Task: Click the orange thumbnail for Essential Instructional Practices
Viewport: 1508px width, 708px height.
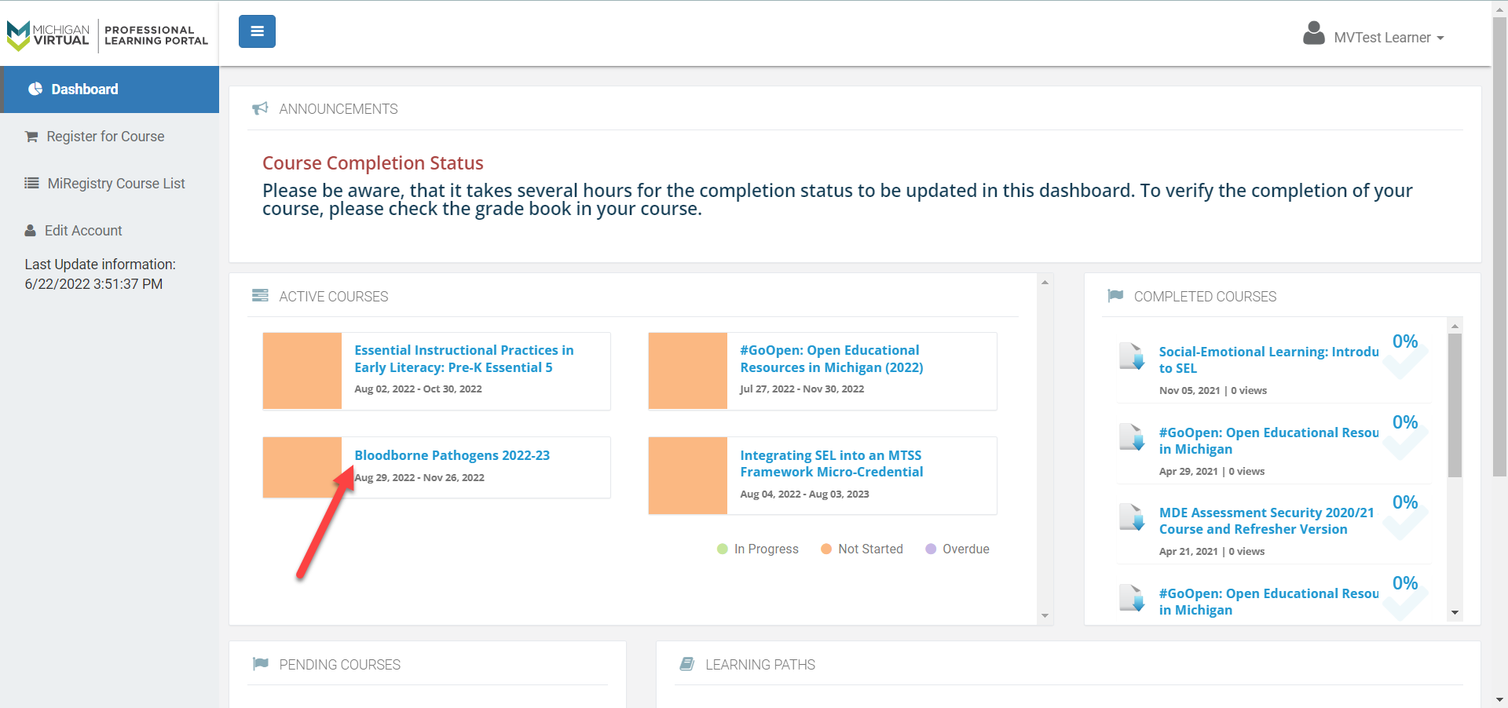Action: (x=302, y=370)
